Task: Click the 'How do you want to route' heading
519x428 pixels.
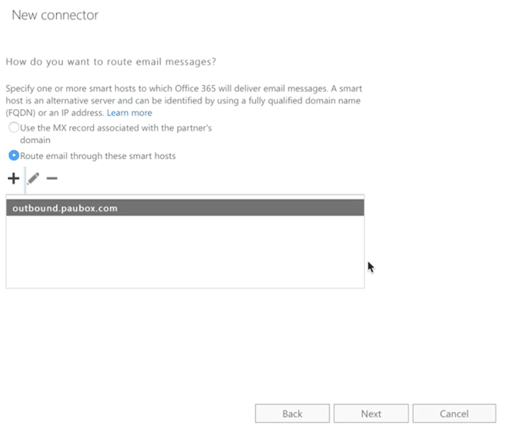Action: [111, 62]
